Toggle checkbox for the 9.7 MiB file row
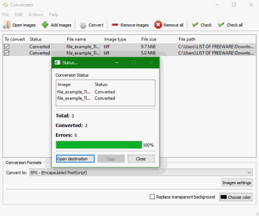Viewport: 259px width, 216px height. (6, 46)
